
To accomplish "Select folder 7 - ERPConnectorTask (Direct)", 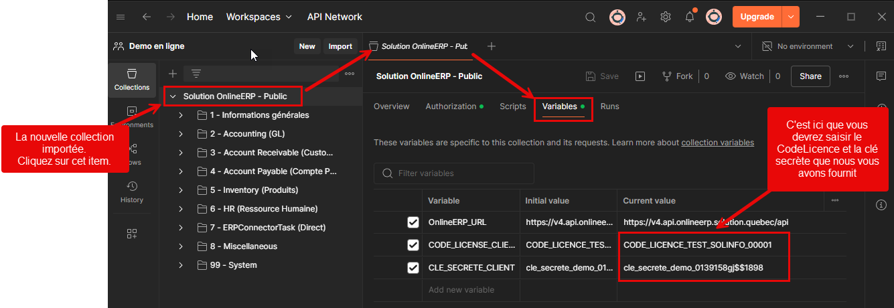I will pos(267,228).
